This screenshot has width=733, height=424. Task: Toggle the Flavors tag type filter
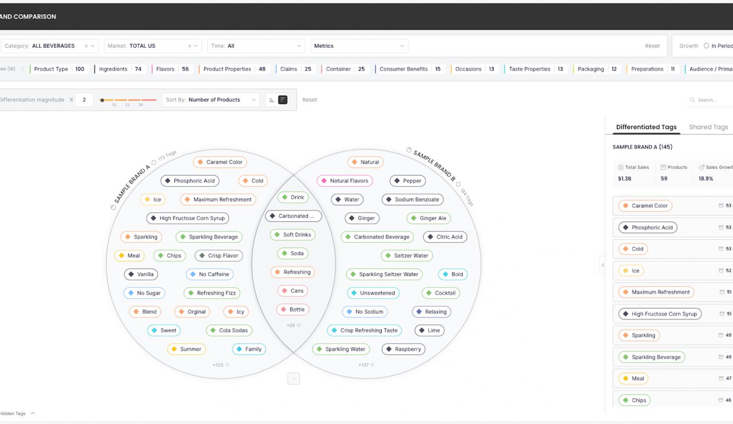coord(172,69)
